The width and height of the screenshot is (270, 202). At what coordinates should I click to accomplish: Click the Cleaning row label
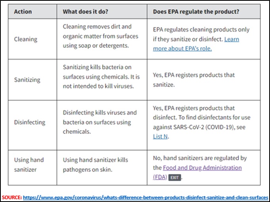(26, 39)
